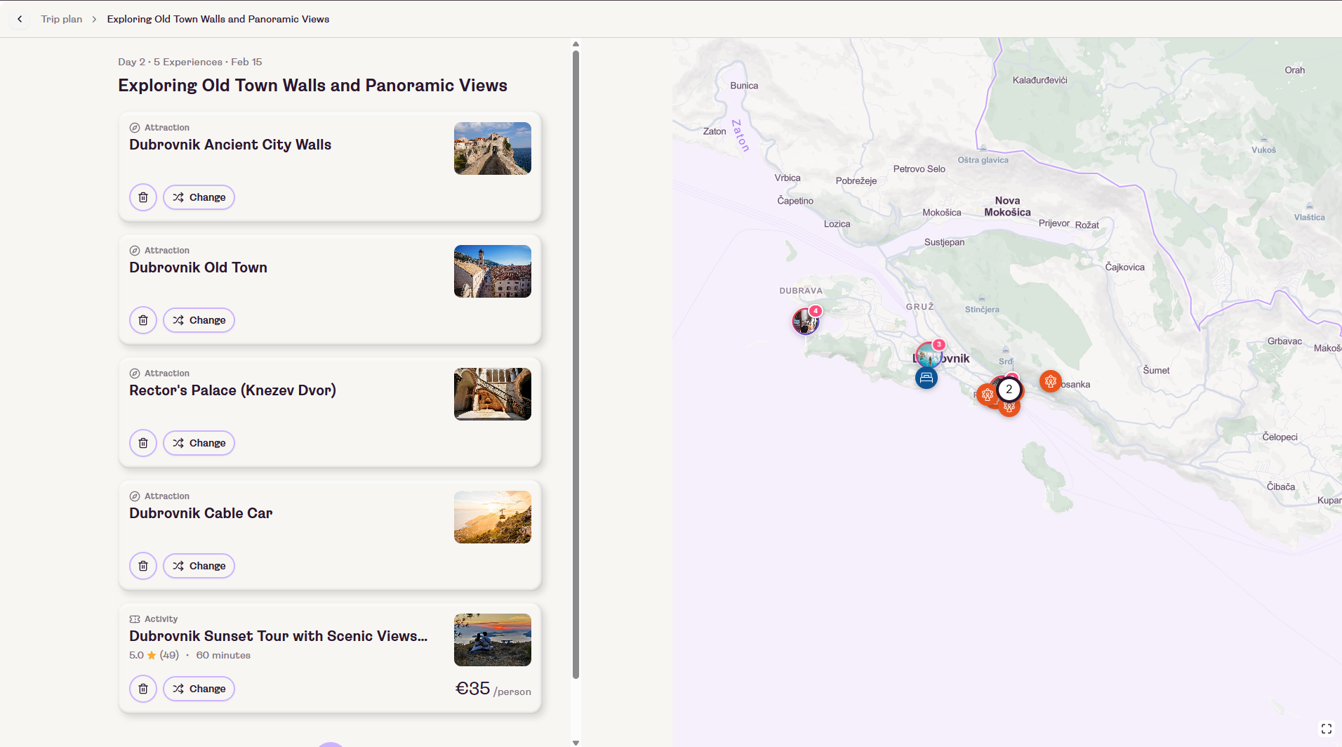Delete Dubrovnik Ancient City Walls with trash icon
This screenshot has width=1342, height=747.
tap(143, 197)
